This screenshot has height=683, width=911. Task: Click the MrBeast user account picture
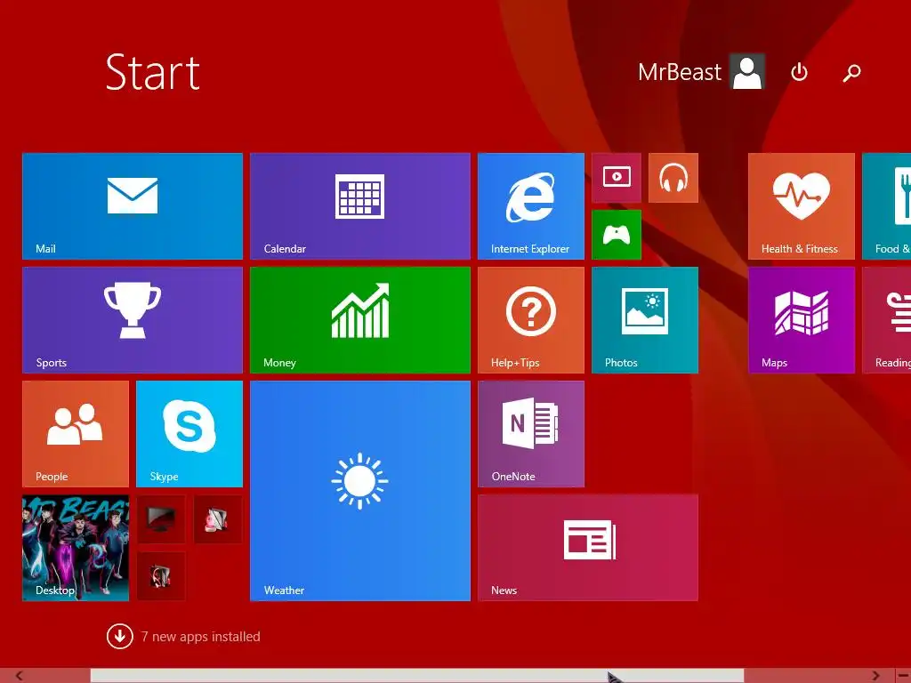pos(747,71)
